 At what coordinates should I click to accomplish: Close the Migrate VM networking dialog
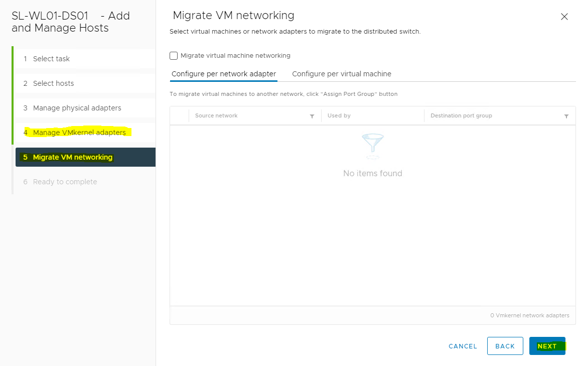point(564,17)
